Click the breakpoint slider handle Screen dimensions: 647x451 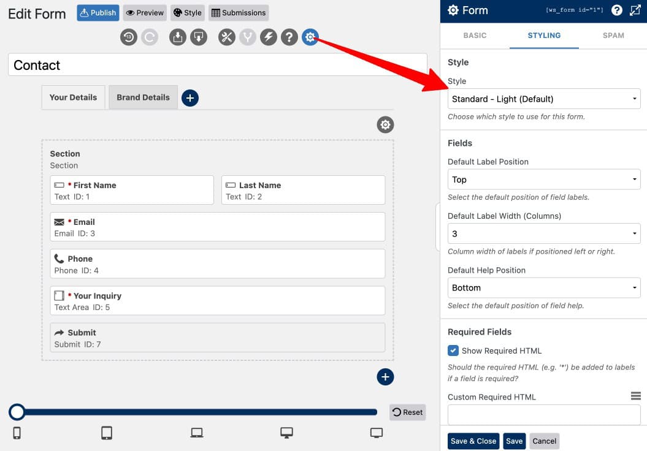pyautogui.click(x=17, y=412)
